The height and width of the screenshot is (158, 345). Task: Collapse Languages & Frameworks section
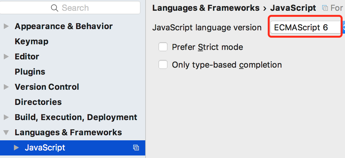[6, 132]
